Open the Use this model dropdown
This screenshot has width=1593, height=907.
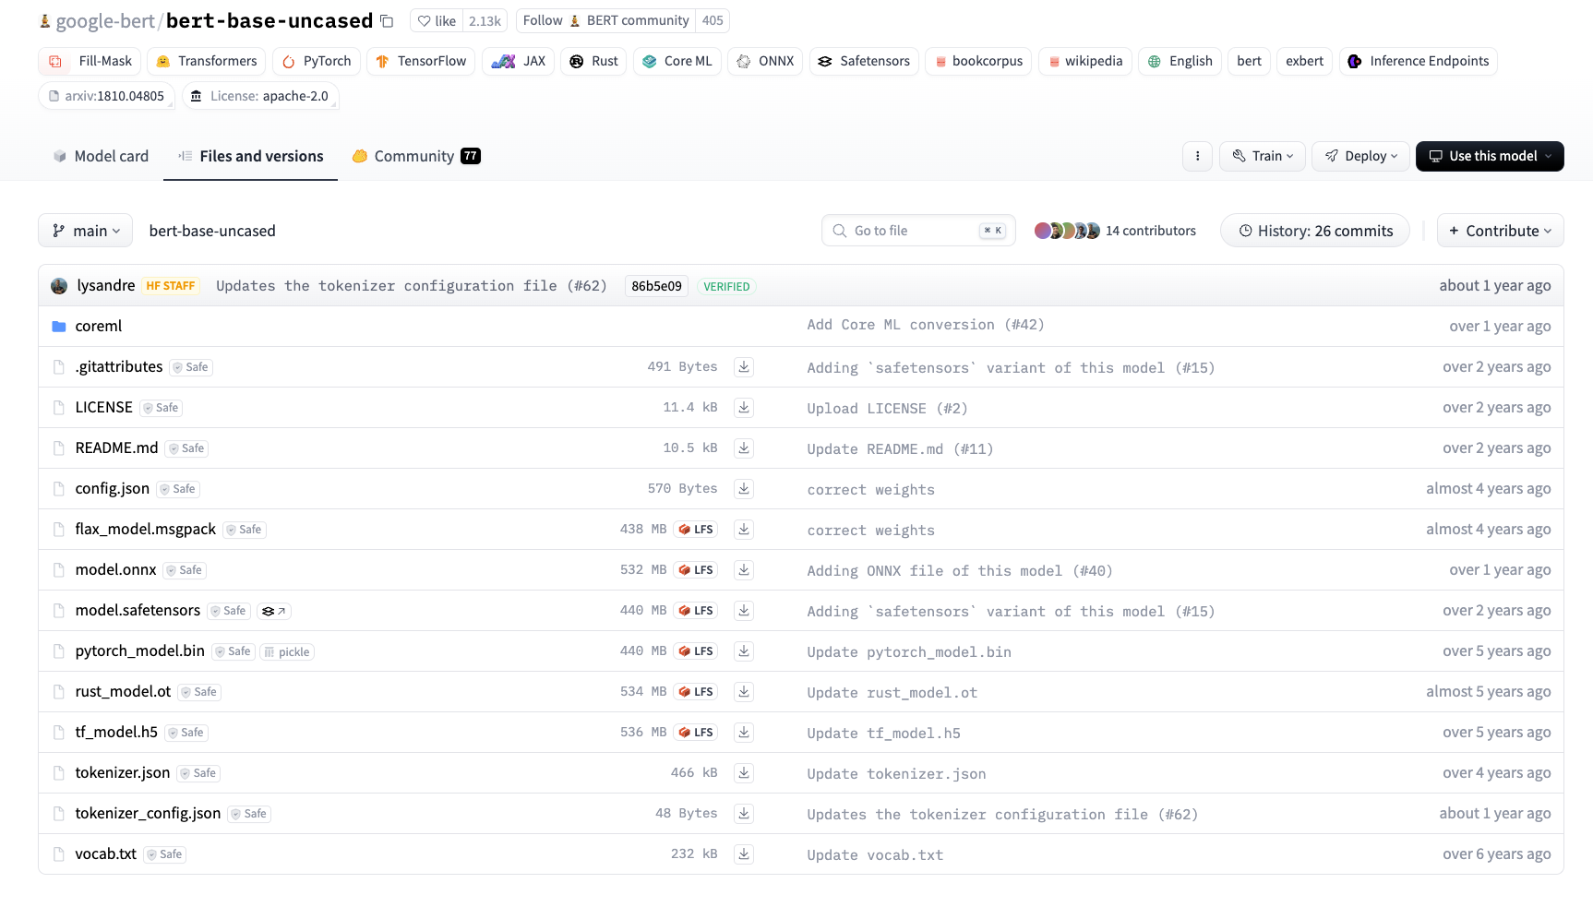click(1490, 156)
